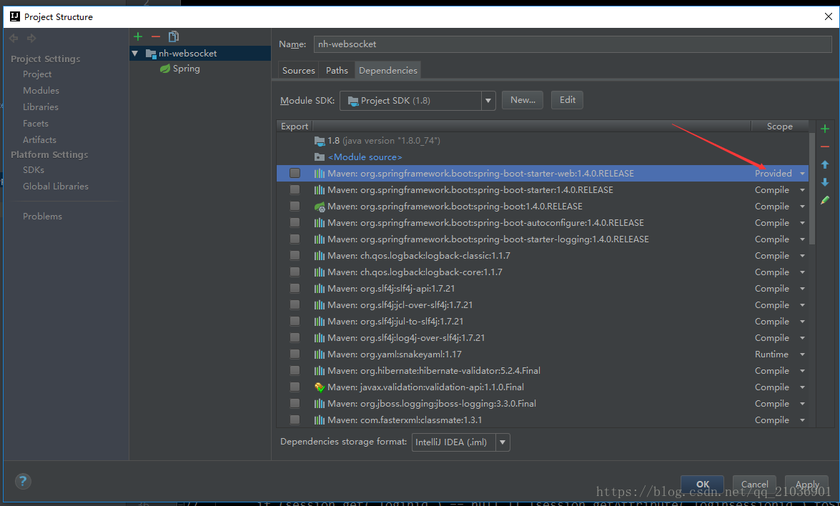Open scope dropdown for jboss-logging
This screenshot has height=506, width=840.
pyautogui.click(x=802, y=404)
